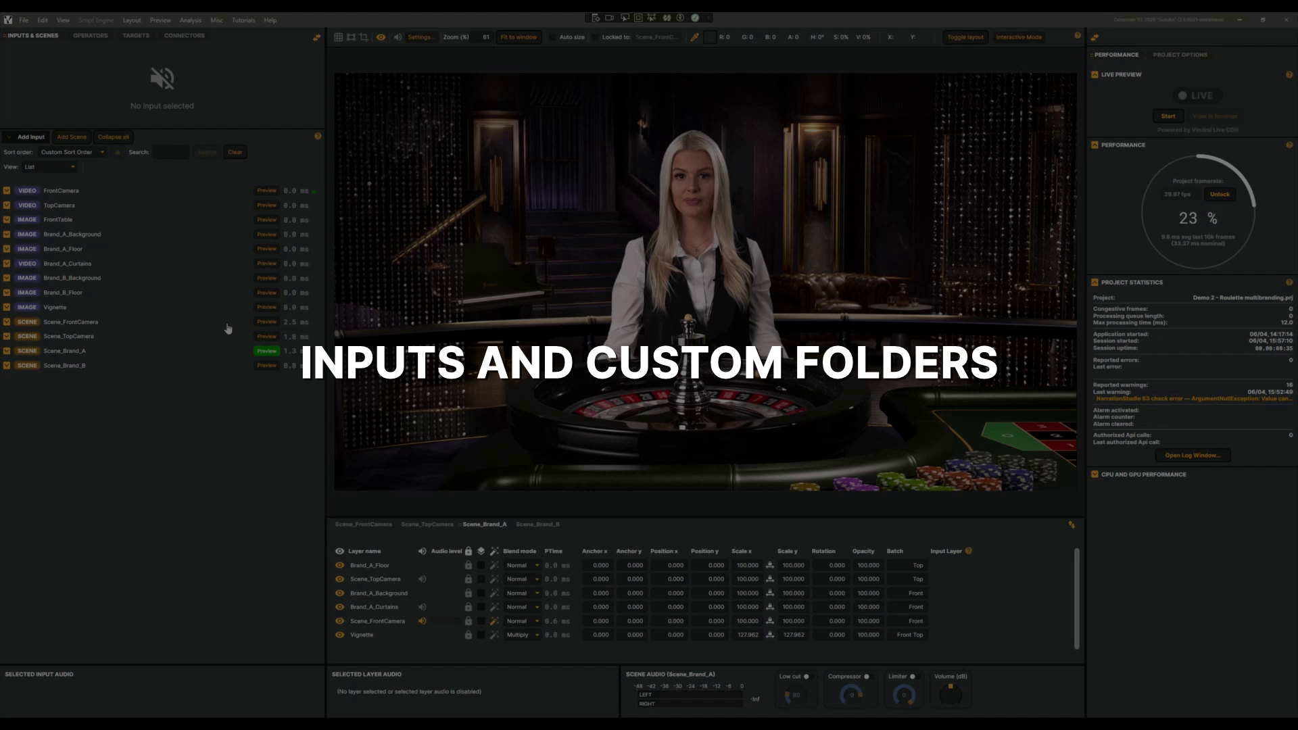Click speaker icon on Brand_A_Curtains layer

[x=423, y=607]
